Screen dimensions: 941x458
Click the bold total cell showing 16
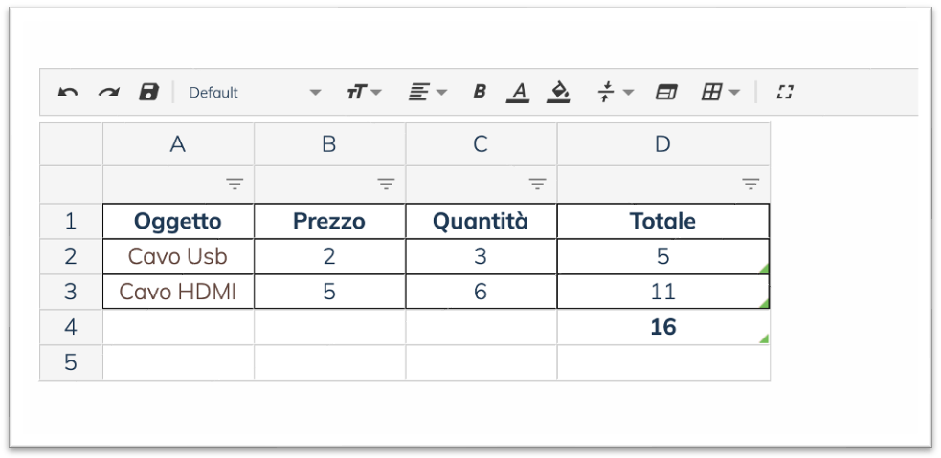(662, 327)
